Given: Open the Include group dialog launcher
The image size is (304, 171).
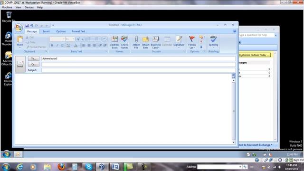Looking at the screenshot, I should click(184, 51).
